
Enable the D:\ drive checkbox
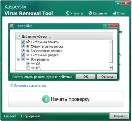click(28, 68)
